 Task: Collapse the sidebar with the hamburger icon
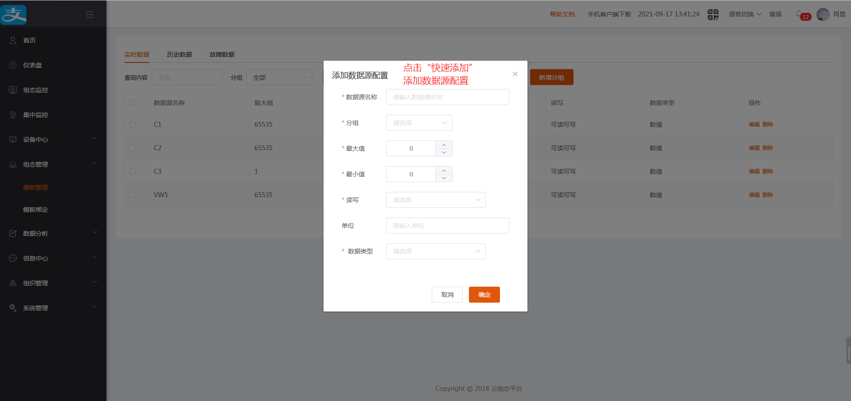[90, 15]
